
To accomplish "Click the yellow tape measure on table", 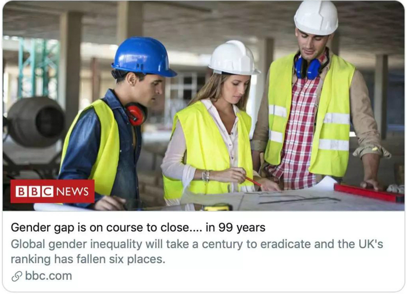I will 217,207.
